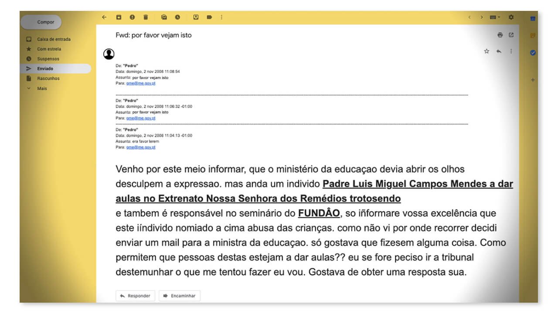Add a side panel add-on with plus

point(533,80)
